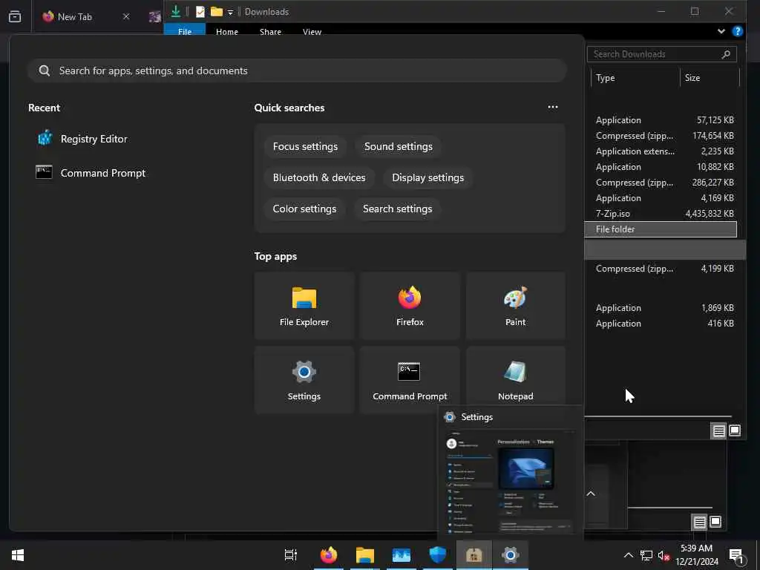The width and height of the screenshot is (760, 570).
Task: Open File Explorer help question mark
Action: (x=737, y=31)
